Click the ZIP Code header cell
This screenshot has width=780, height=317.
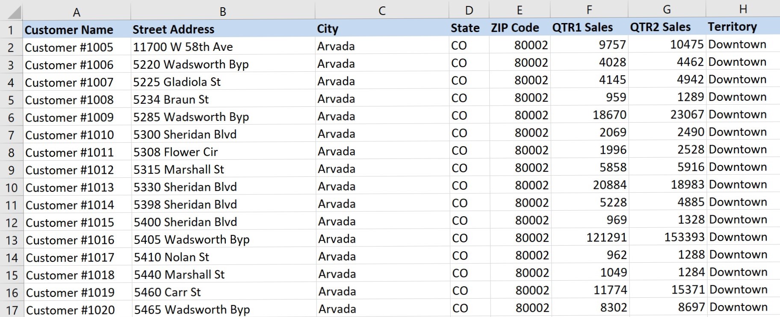(515, 28)
